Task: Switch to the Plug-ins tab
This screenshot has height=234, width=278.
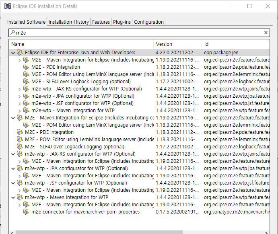Action: pyautogui.click(x=122, y=22)
